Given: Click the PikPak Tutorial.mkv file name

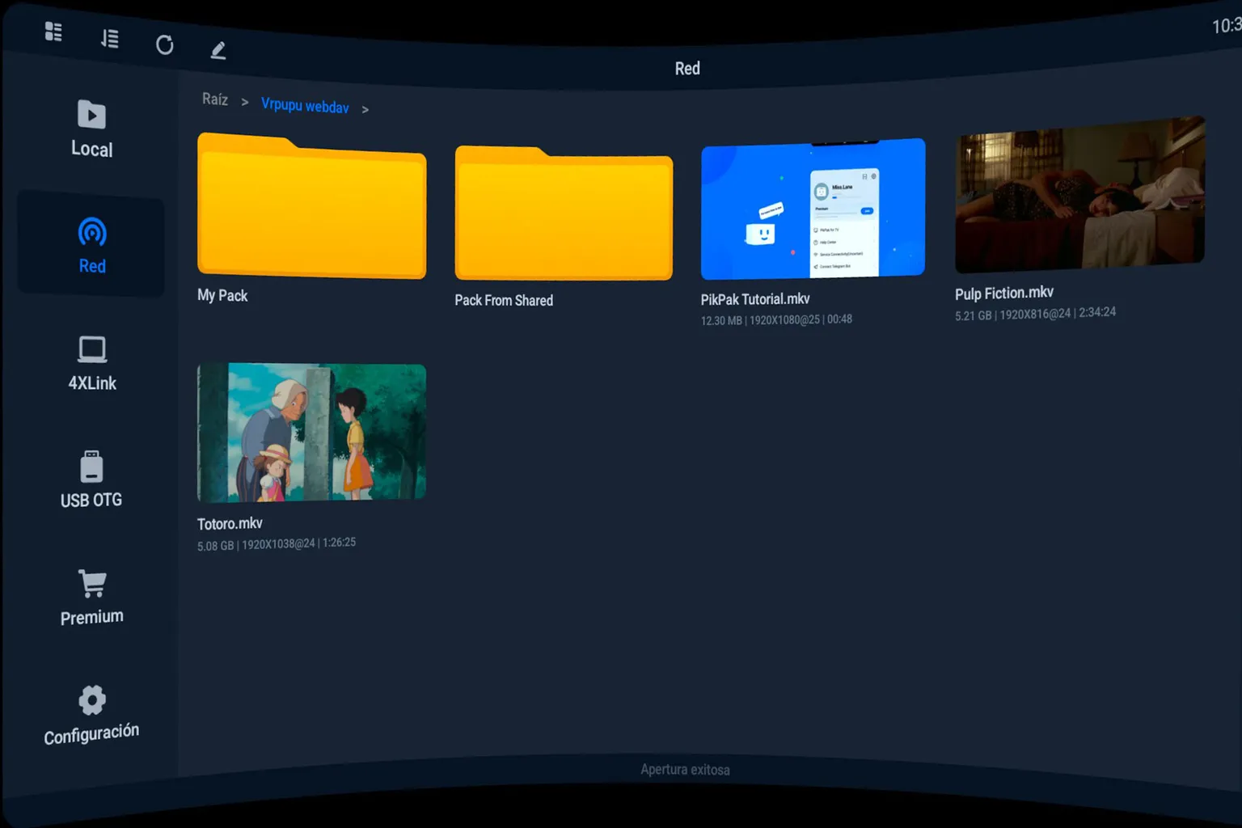Looking at the screenshot, I should [755, 299].
